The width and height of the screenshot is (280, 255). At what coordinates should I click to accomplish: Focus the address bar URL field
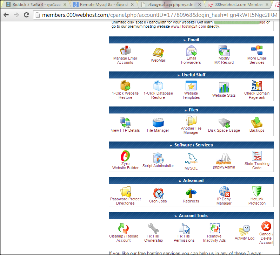click(x=156, y=15)
